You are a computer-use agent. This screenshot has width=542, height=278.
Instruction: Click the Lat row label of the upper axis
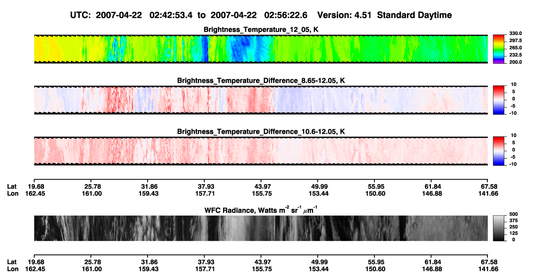(12, 186)
